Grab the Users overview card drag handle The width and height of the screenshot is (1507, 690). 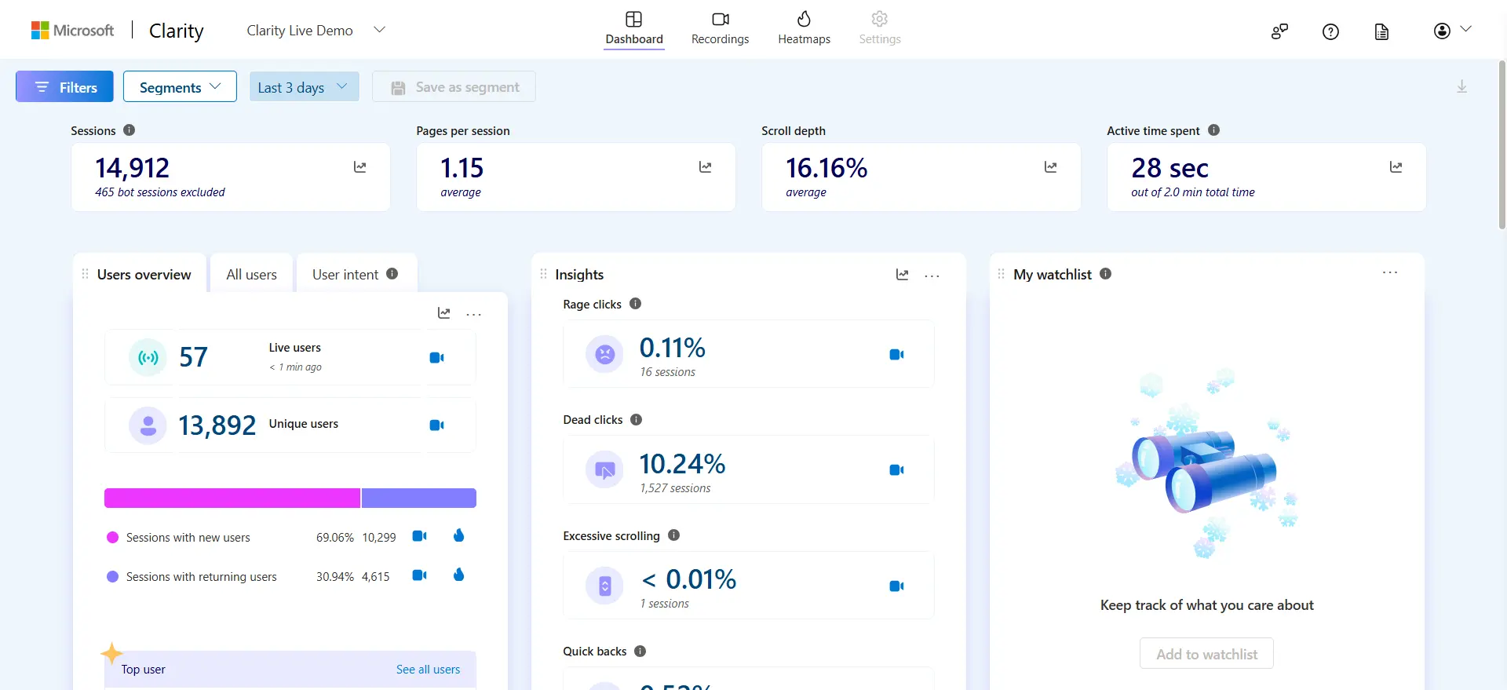click(85, 274)
